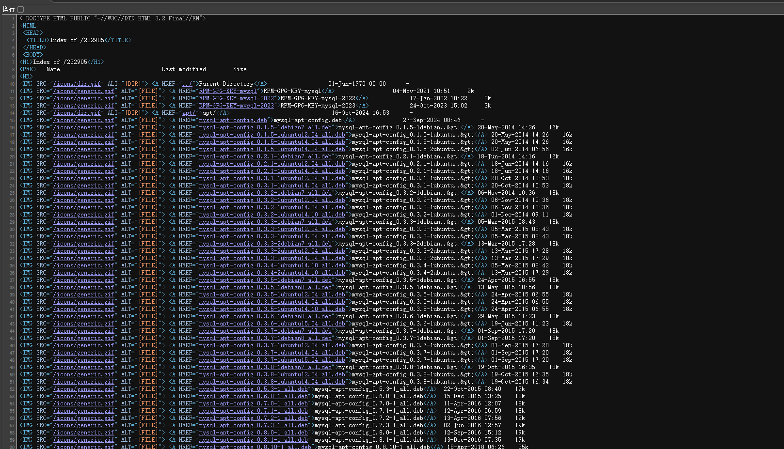This screenshot has width=784, height=449.
Task: Open mysql-apt-config_0.3.1-1ubuntu14.04_all.deb href link
Action: 272,186
